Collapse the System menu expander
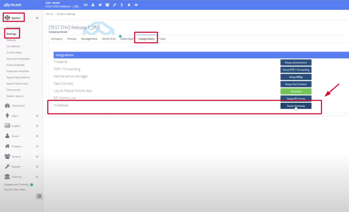This screenshot has width=349, height=212. click(37, 18)
